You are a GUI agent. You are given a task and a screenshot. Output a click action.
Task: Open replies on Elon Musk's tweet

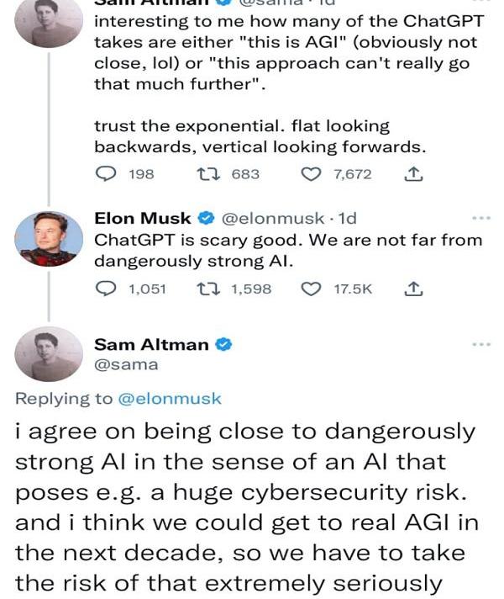pos(106,289)
